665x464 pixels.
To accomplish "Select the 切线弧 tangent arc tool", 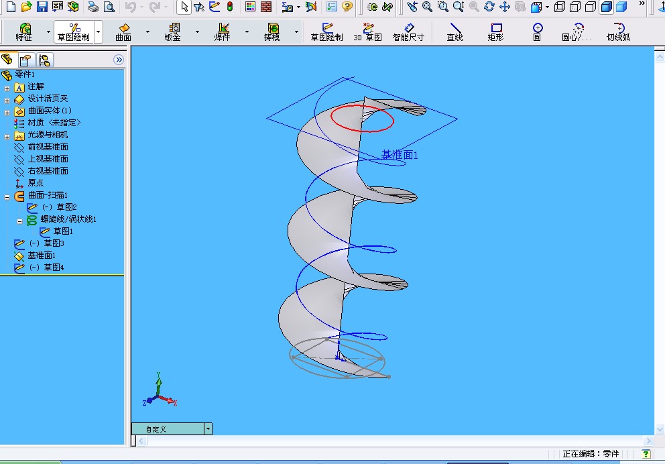I will click(x=618, y=32).
